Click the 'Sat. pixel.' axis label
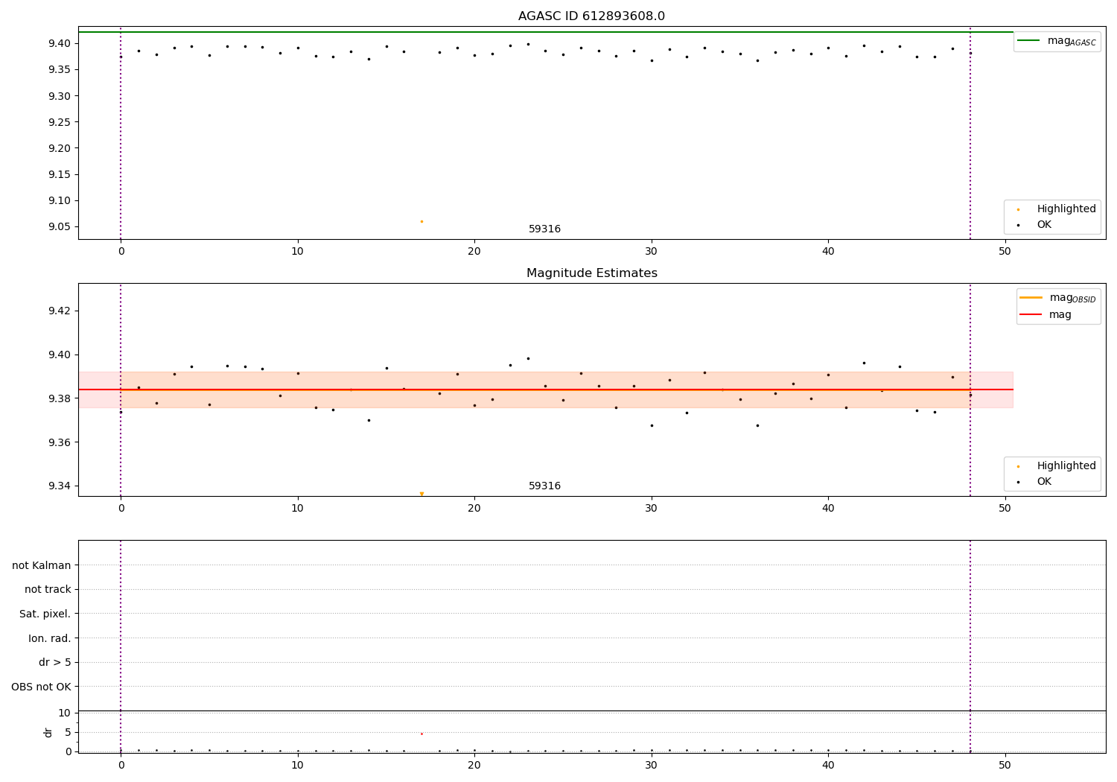1117x782 pixels. pyautogui.click(x=45, y=614)
